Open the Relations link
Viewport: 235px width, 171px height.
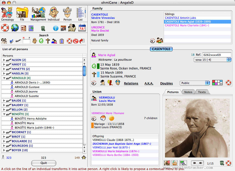coord(131,83)
